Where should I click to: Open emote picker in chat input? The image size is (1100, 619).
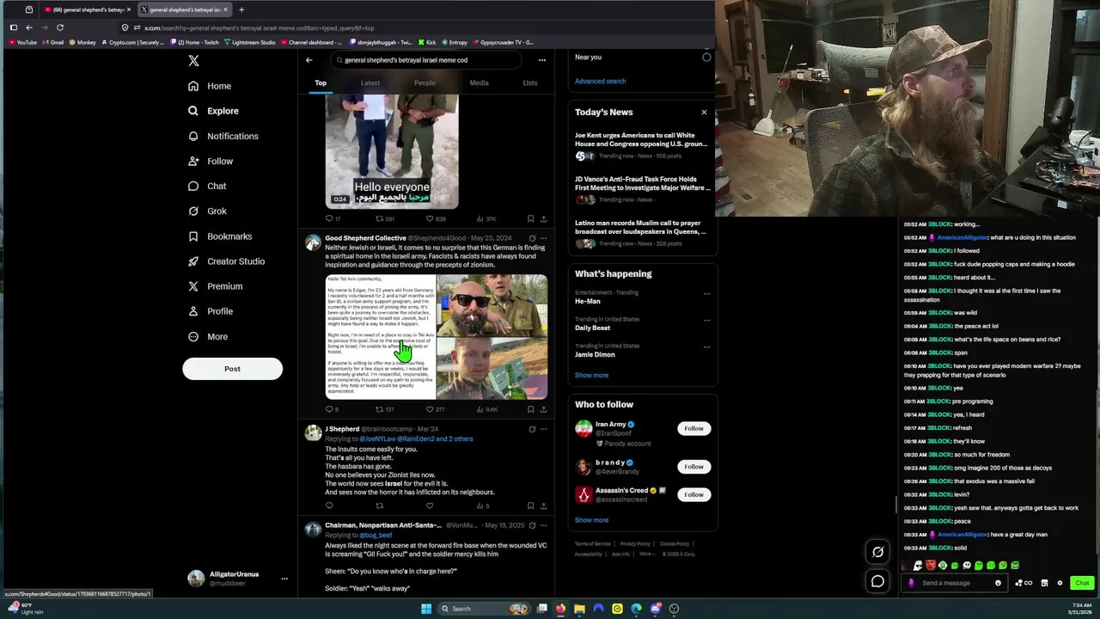point(998,583)
